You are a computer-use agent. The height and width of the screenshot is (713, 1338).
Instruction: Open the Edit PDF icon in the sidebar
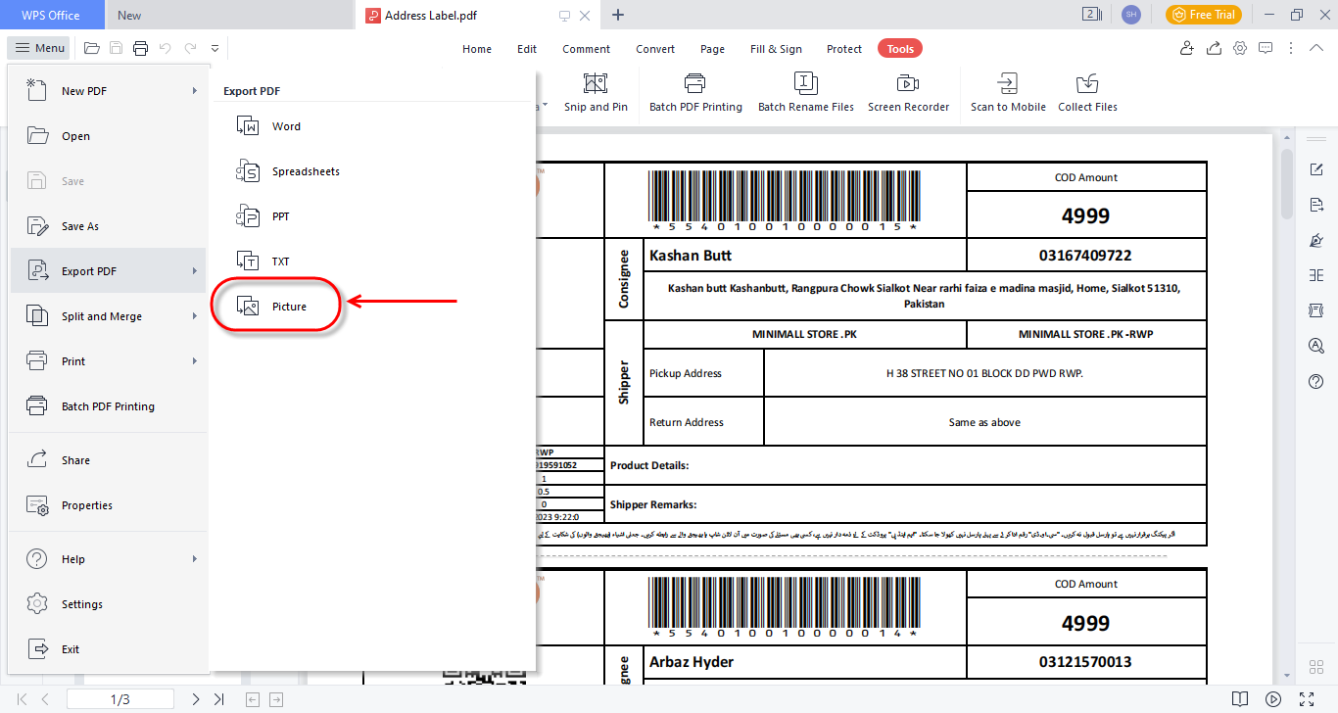(1315, 168)
